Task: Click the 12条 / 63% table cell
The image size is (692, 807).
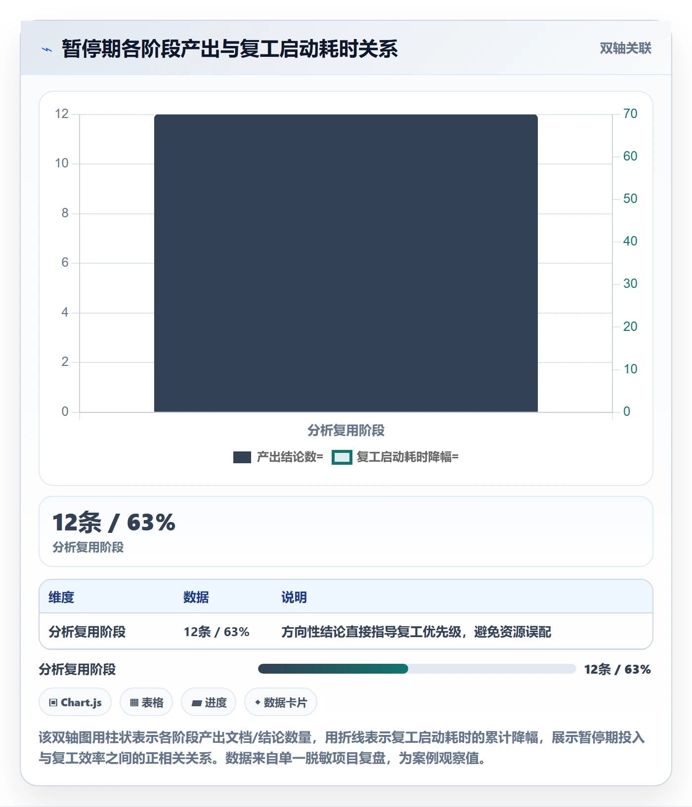Action: 216,632
